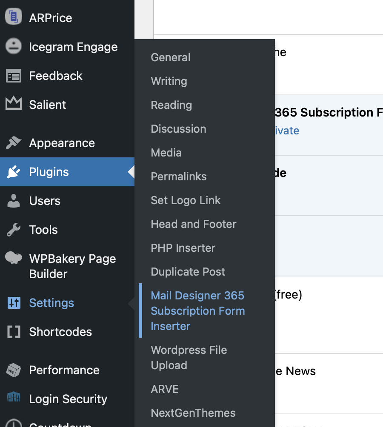Click the Settings sliders icon
The height and width of the screenshot is (427, 383).
pyautogui.click(x=14, y=303)
